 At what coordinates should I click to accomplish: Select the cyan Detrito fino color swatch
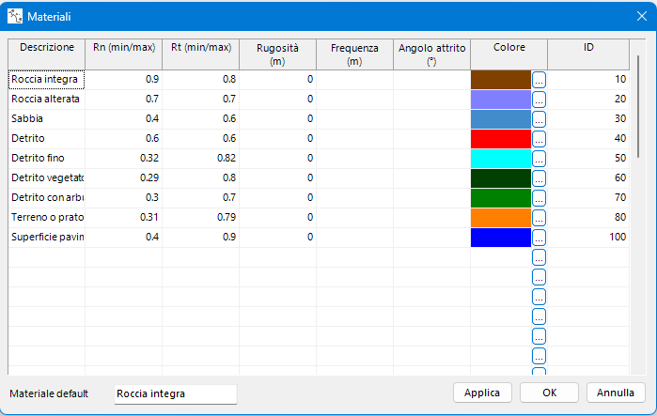pyautogui.click(x=501, y=158)
